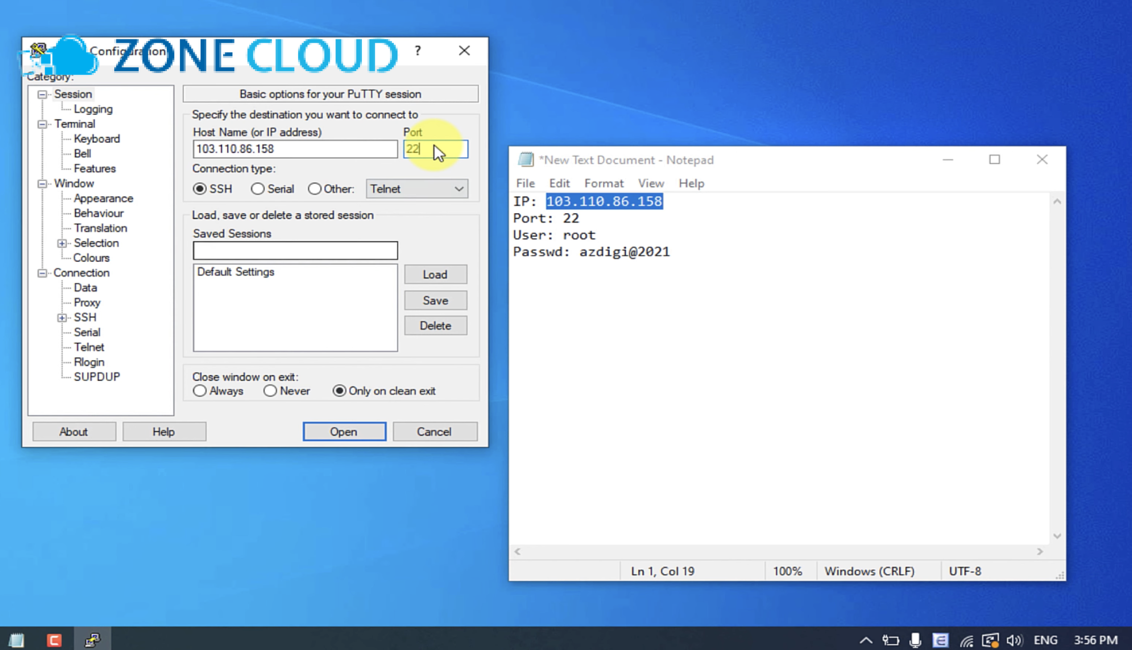This screenshot has width=1132, height=650.
Task: Click the display monitor tray icon
Action: pyautogui.click(x=990, y=640)
